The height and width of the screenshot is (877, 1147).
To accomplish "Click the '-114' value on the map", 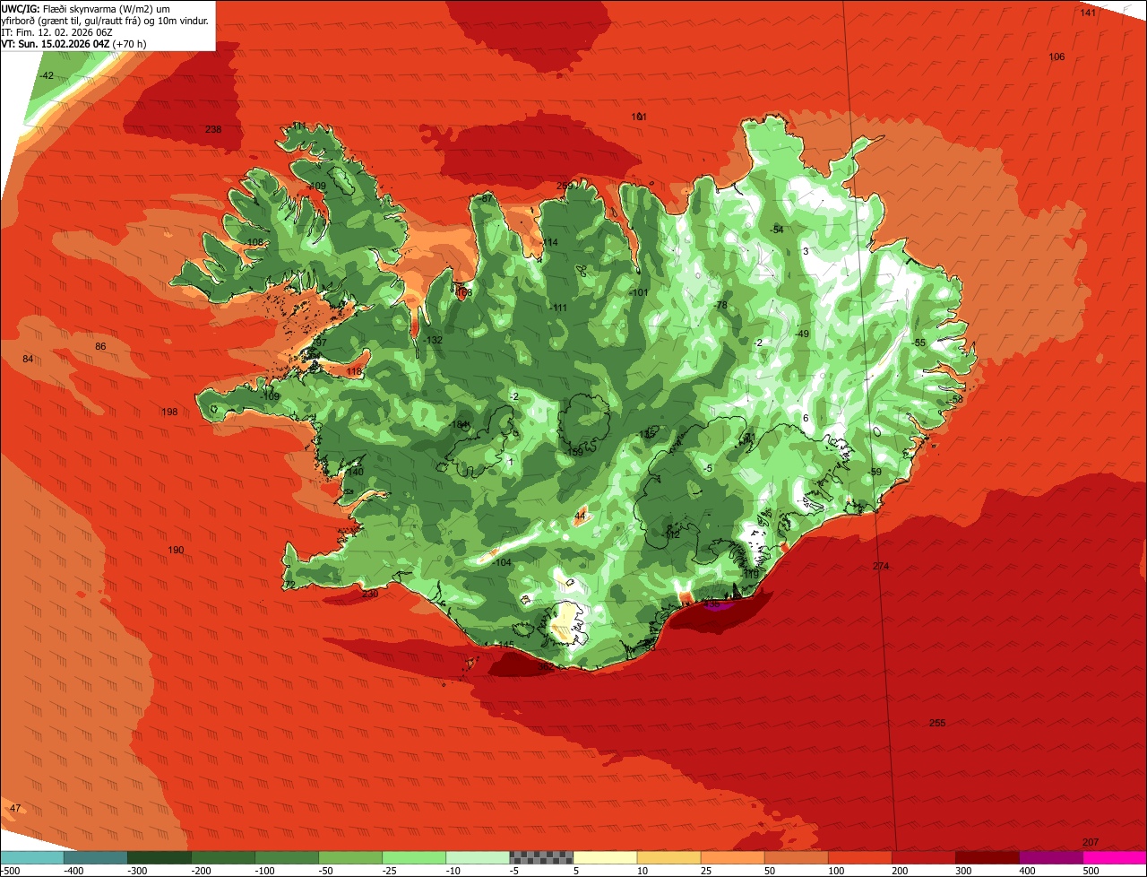I will pyautogui.click(x=548, y=242).
